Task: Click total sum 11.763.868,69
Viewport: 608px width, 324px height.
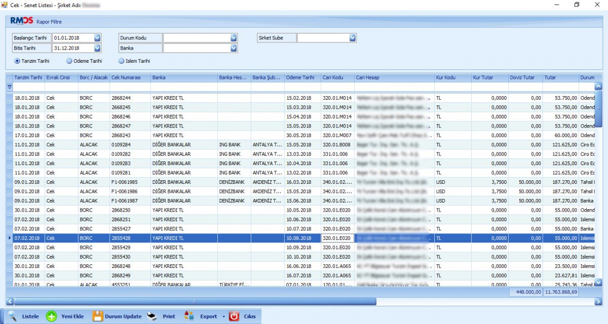Action: click(560, 292)
